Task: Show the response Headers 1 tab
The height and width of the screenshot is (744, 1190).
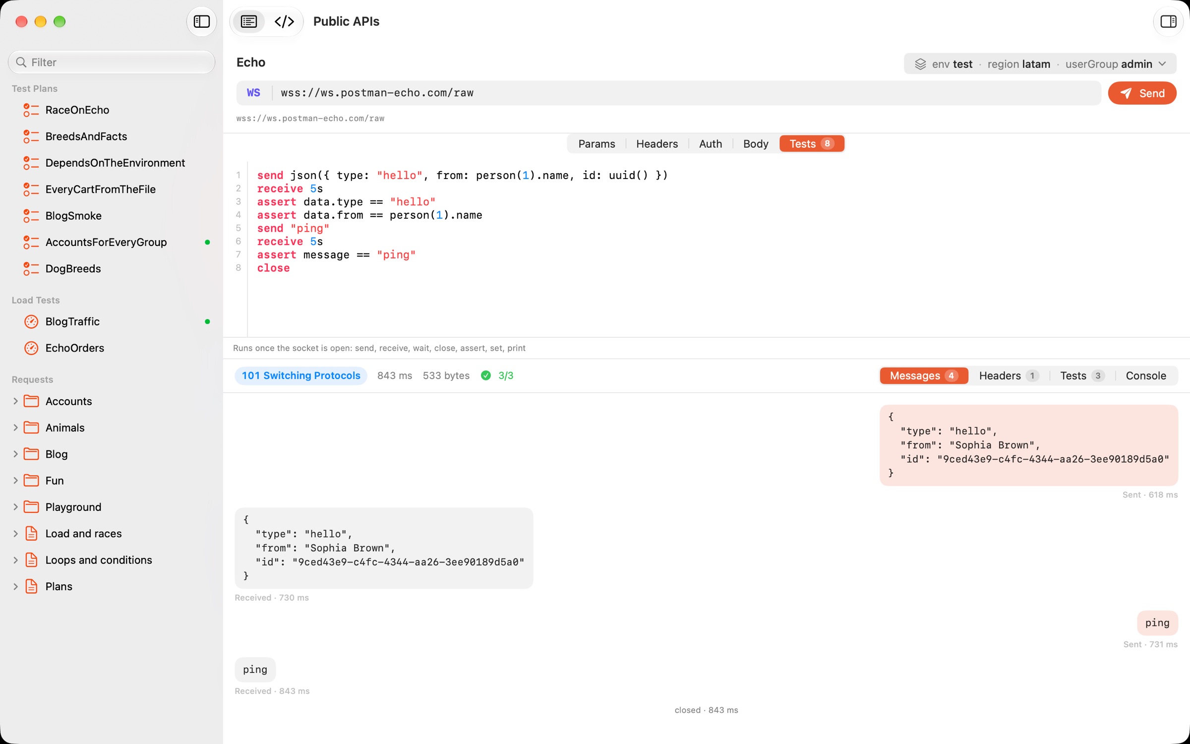Action: (x=1009, y=375)
